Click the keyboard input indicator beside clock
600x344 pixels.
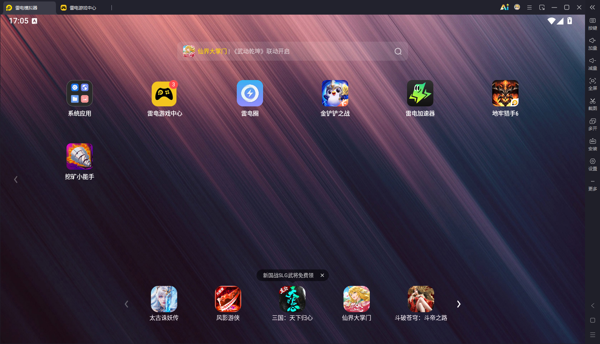point(34,21)
